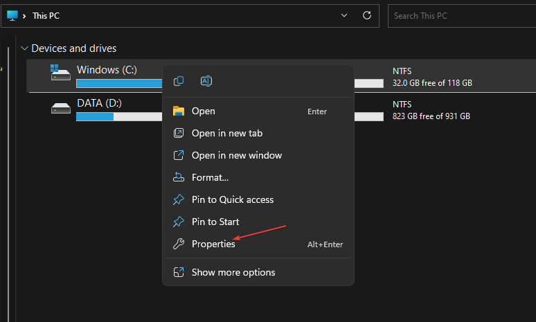Refresh the This PC view
The image size is (536, 322).
(367, 15)
